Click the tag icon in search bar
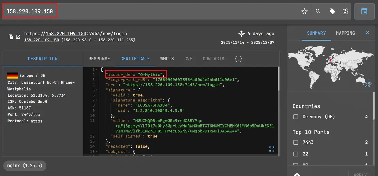Viewport: 378px width, 176px height. (x=332, y=11)
